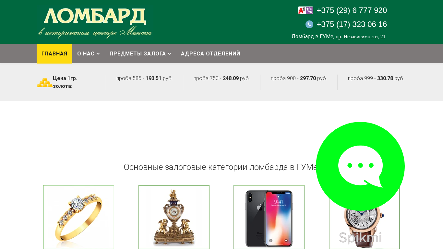Screen dimensions: 443x249
Task: Click the Ломбард в ГУМе address text
Action: [338, 36]
